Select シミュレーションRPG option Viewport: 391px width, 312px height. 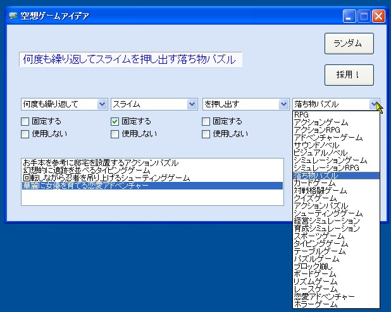[x=336, y=168]
